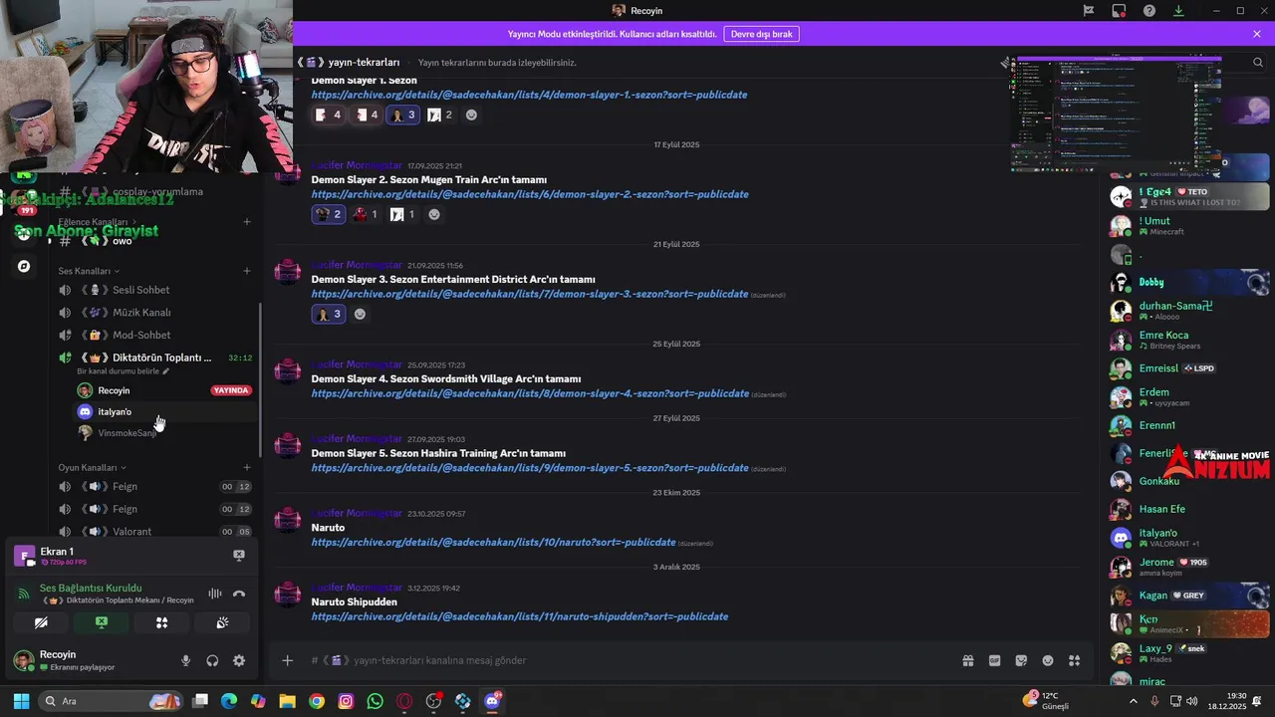
Task: Open Demon Slayer 1. Sezon archive link
Action: tap(529, 95)
